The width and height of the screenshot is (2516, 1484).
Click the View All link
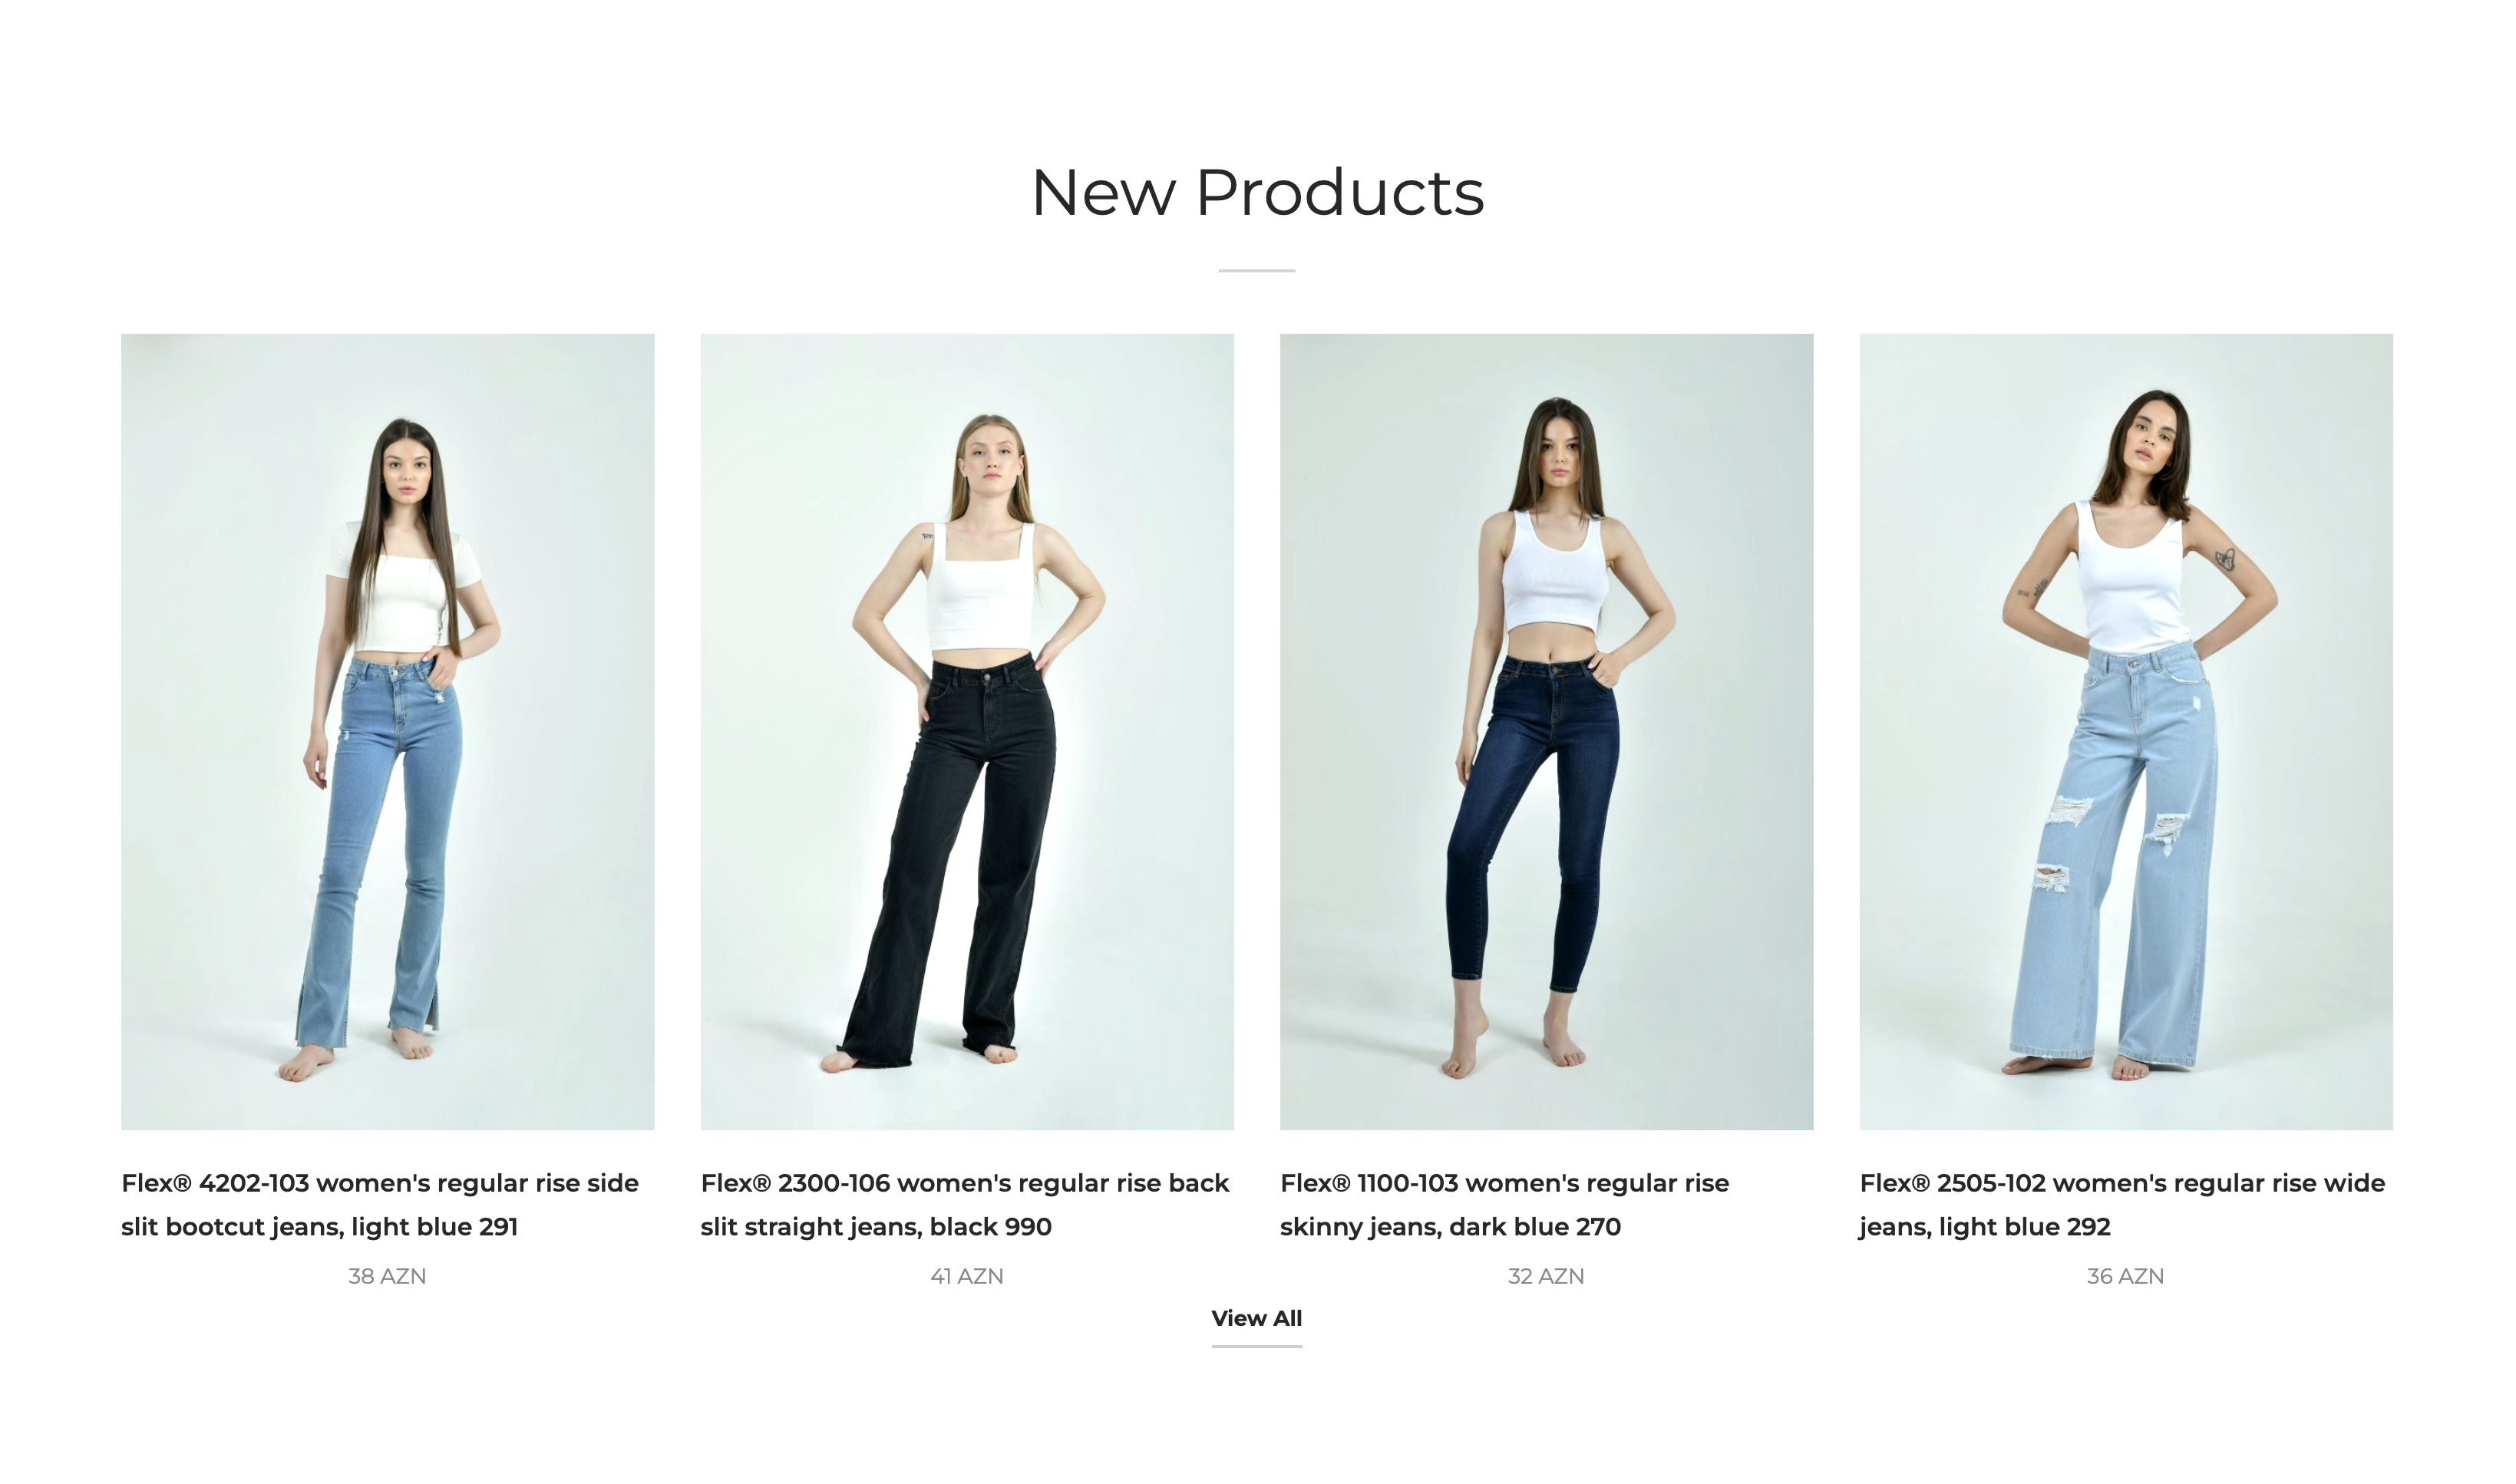click(x=1257, y=1319)
